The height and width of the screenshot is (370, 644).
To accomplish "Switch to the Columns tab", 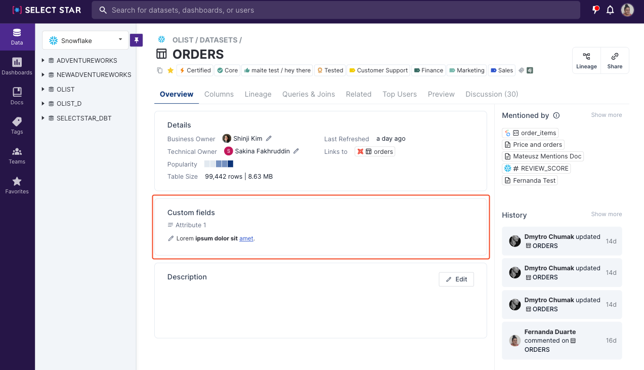I will (x=219, y=94).
